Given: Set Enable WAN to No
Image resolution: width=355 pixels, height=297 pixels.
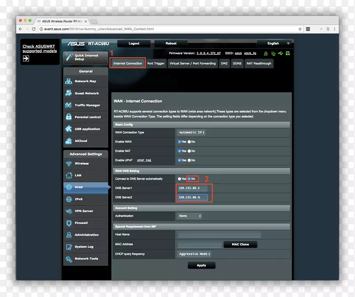Looking at the screenshot, I should tap(189, 142).
